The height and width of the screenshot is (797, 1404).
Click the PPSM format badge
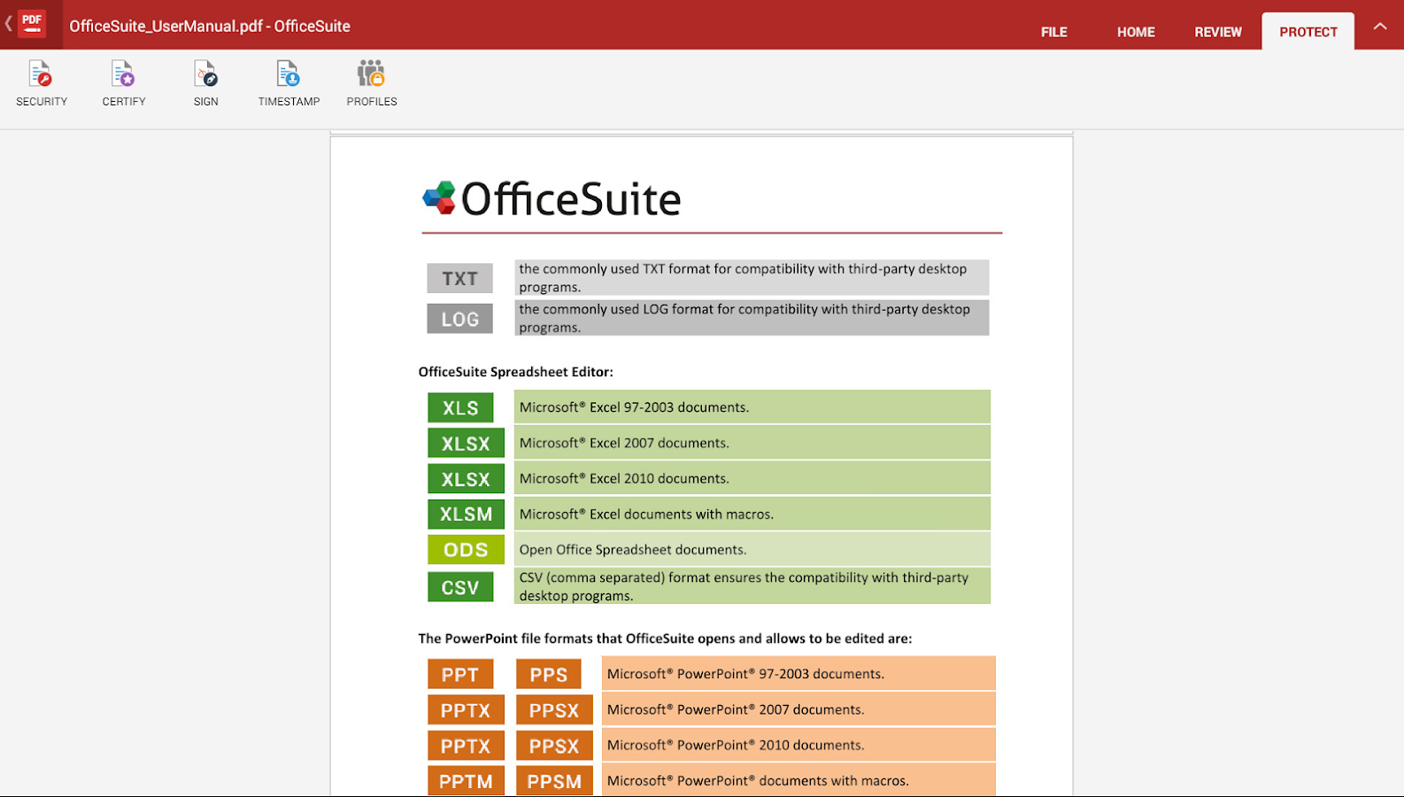pos(554,781)
